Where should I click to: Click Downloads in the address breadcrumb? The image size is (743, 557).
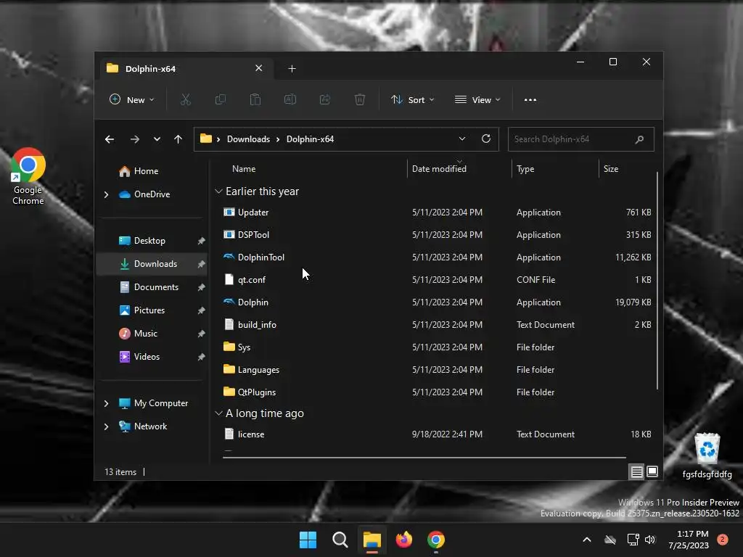(x=248, y=139)
